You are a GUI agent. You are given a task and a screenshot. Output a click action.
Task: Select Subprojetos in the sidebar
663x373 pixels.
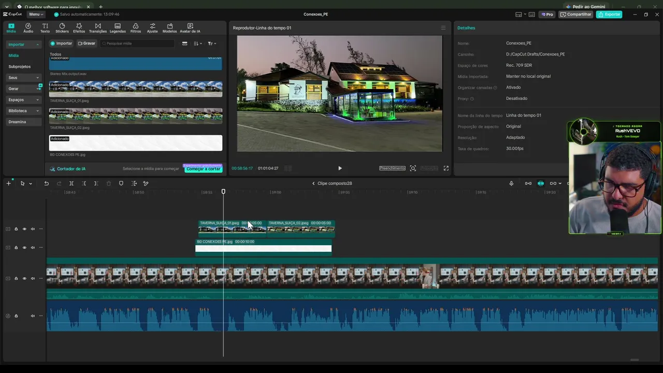pyautogui.click(x=20, y=67)
